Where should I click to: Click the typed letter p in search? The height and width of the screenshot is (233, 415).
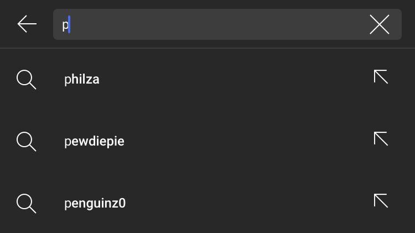[x=65, y=25]
